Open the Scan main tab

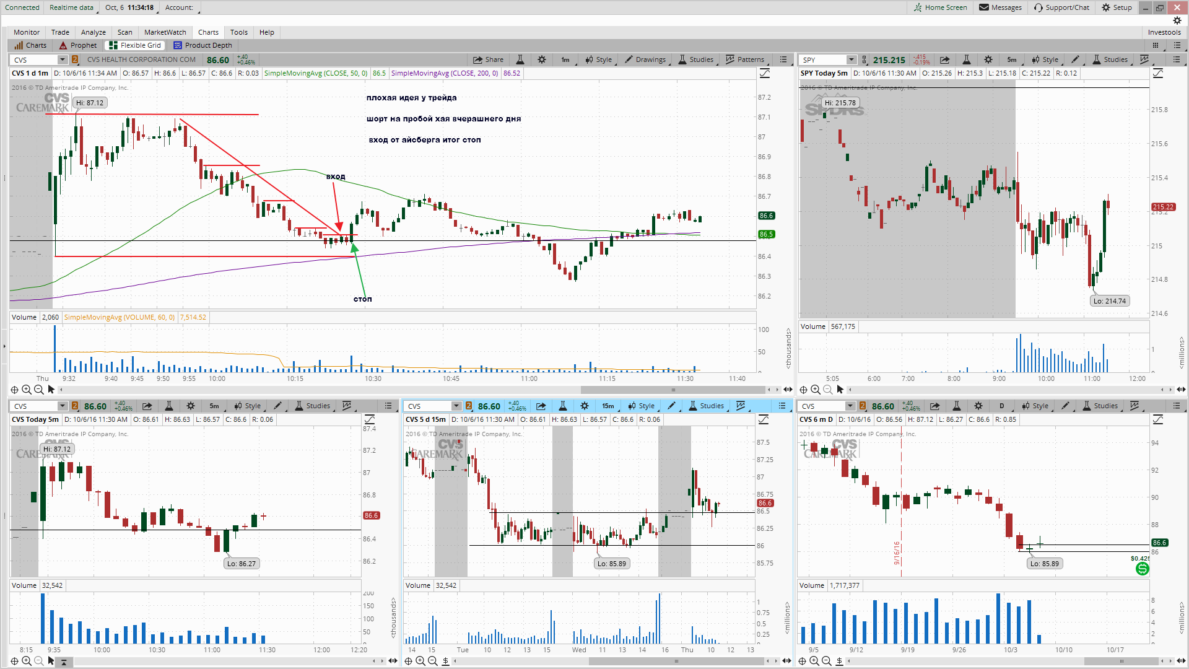125,32
